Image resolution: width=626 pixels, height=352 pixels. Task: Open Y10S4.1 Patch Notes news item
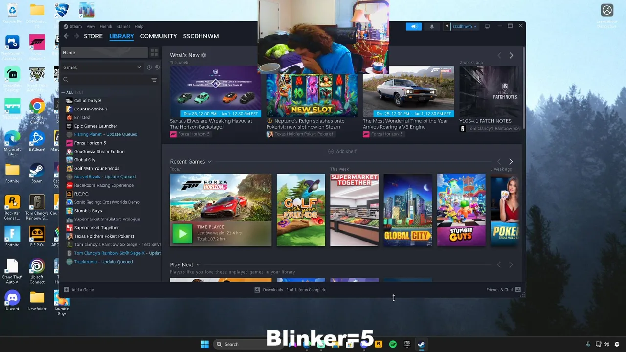pos(489,99)
